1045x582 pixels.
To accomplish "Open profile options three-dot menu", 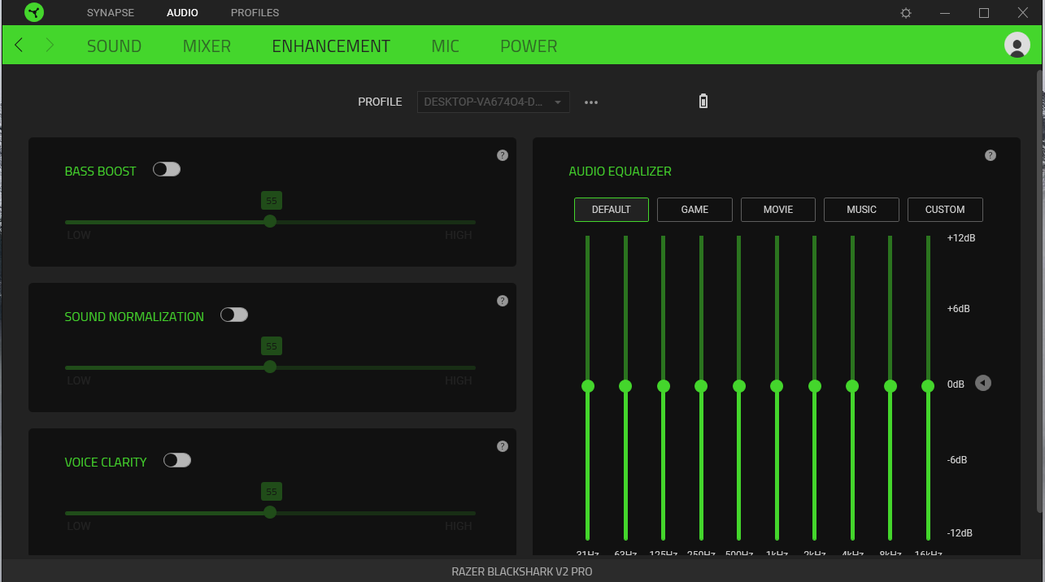I will (x=591, y=102).
